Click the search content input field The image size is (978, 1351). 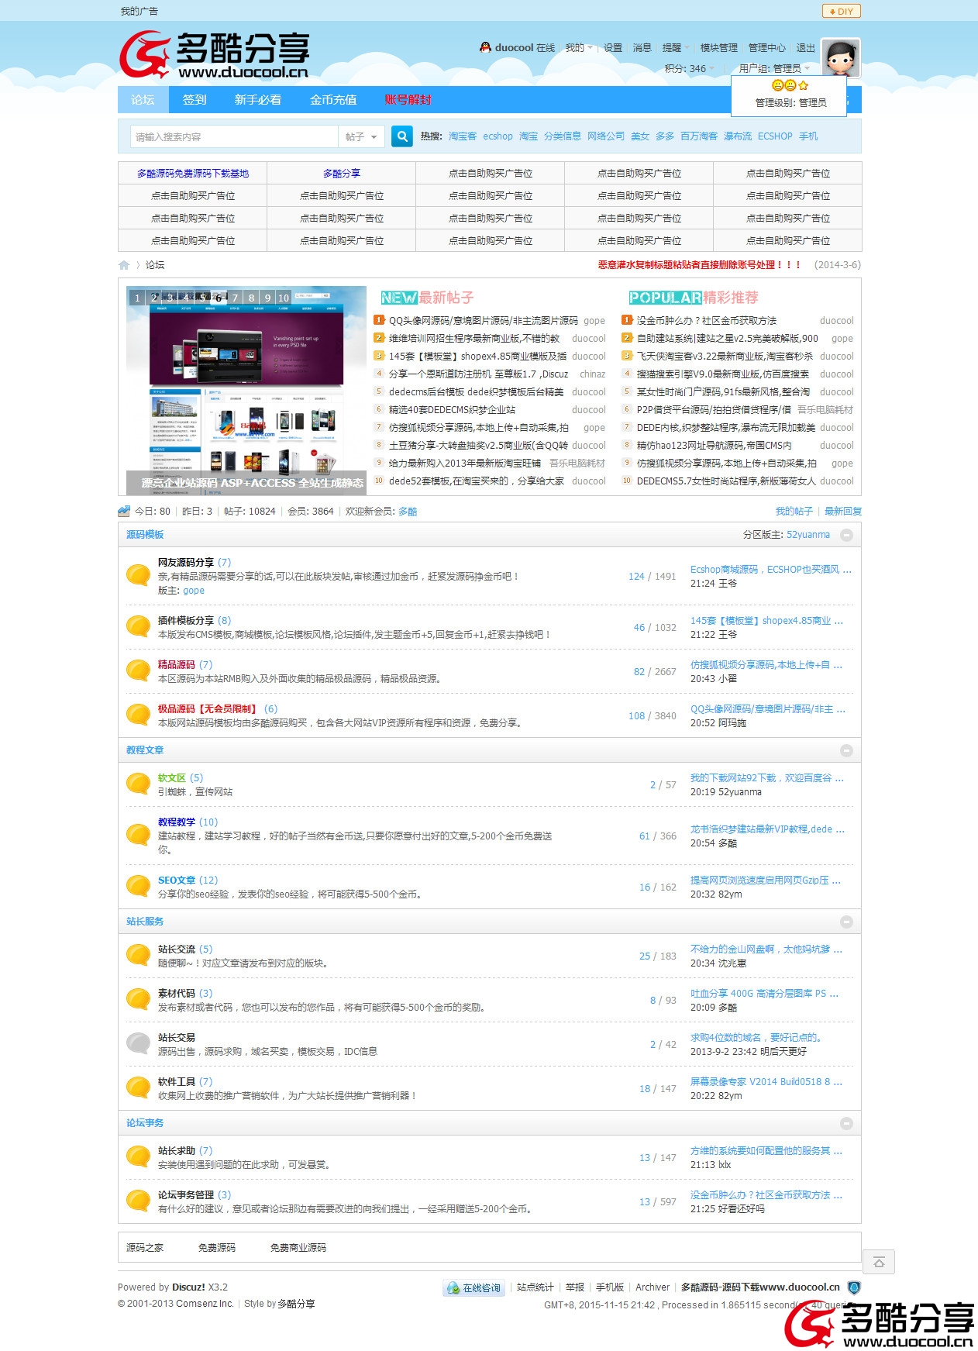click(234, 136)
